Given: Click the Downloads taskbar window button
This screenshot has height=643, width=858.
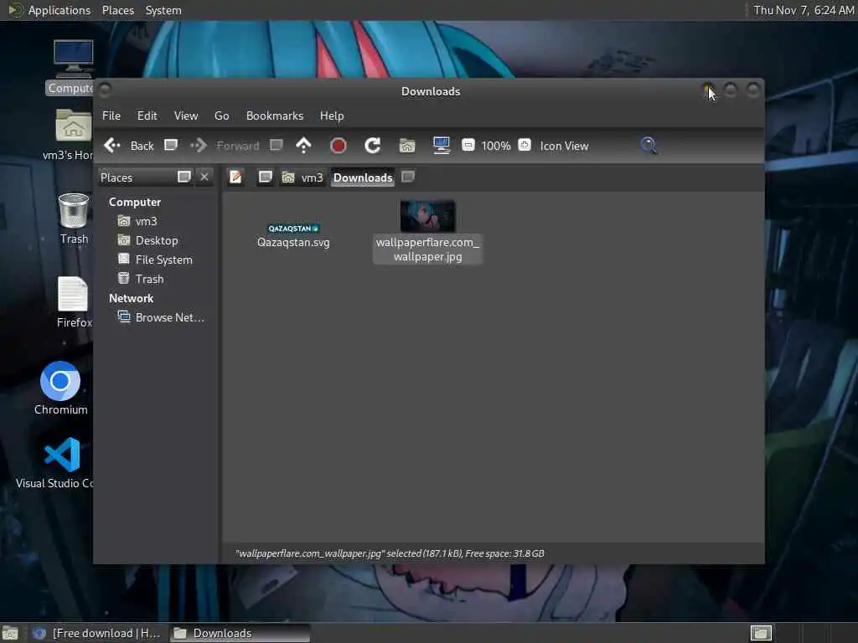Looking at the screenshot, I should pos(239,633).
